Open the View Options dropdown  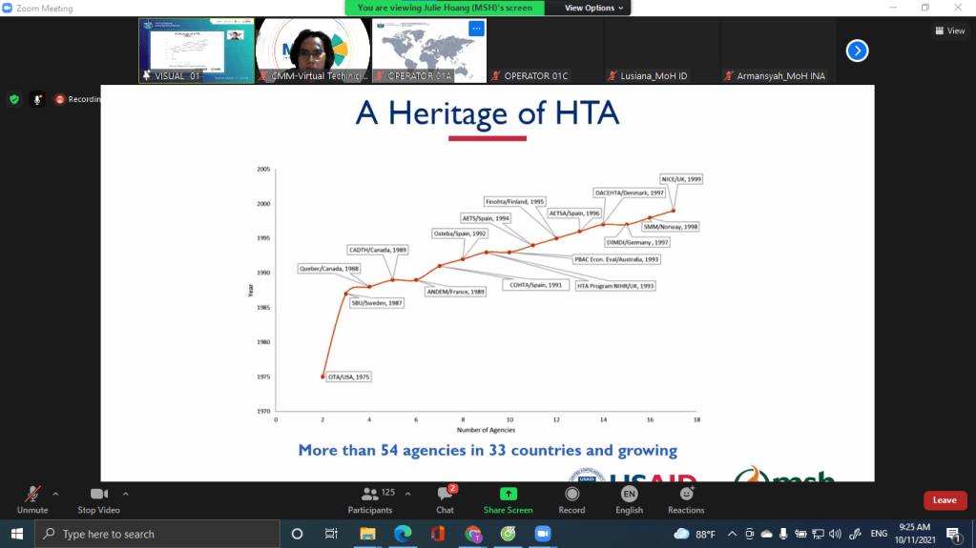click(595, 8)
